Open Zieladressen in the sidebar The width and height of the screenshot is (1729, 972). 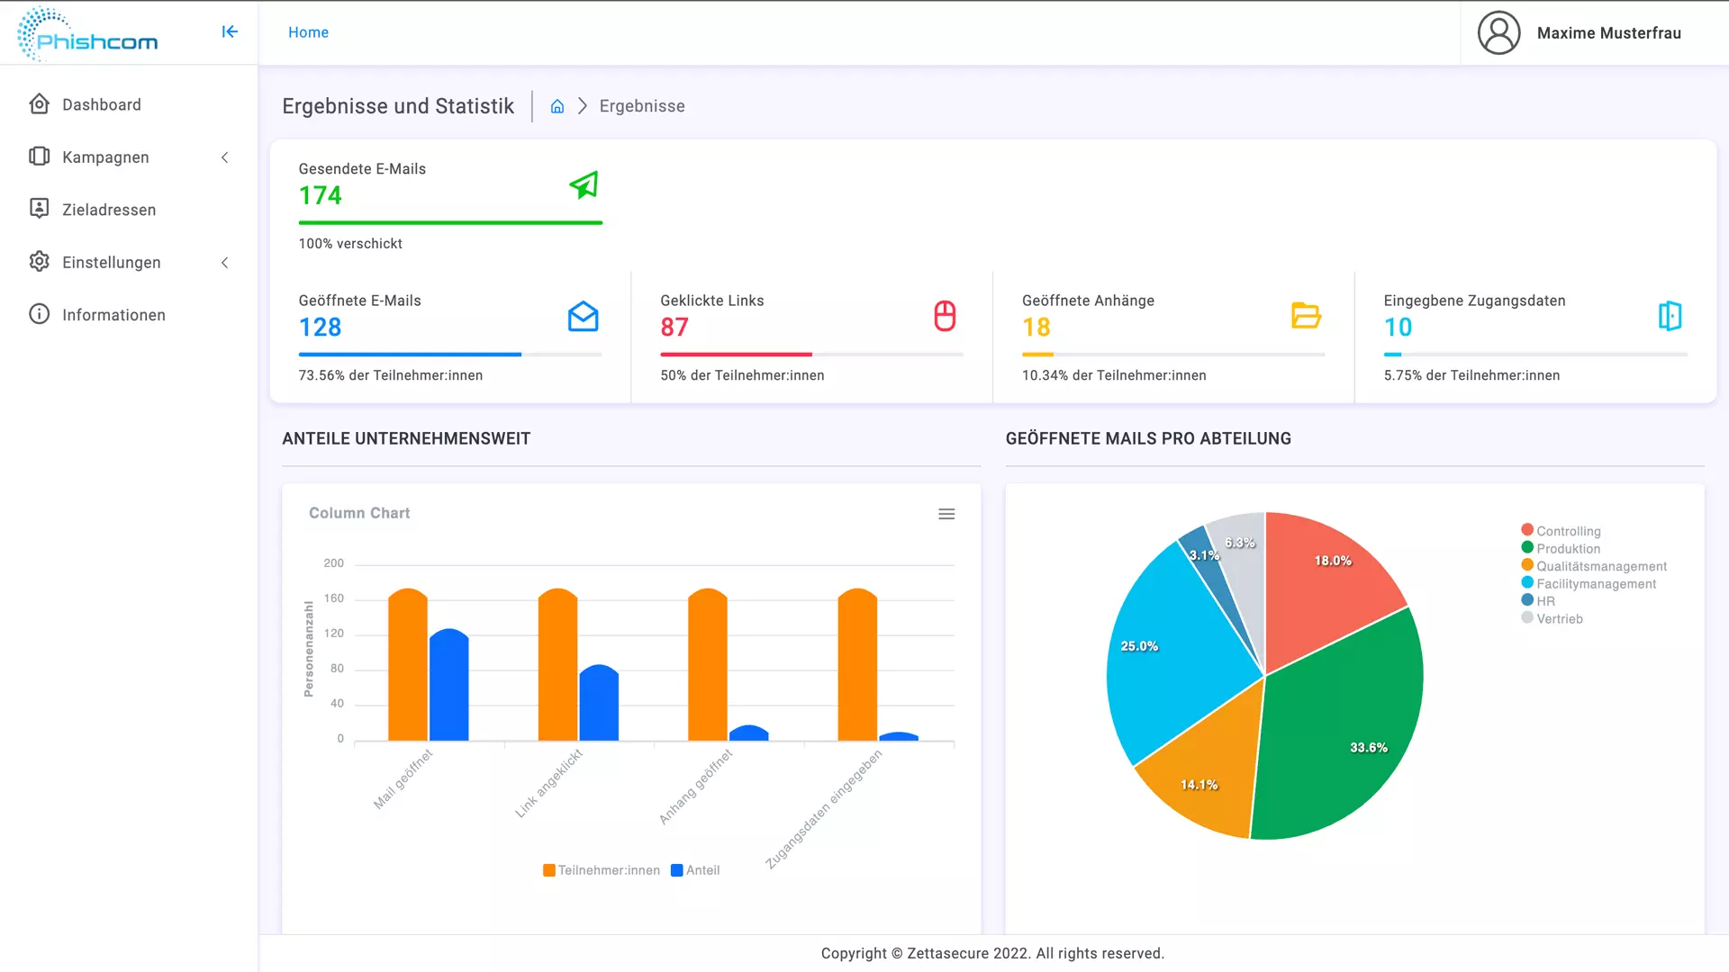coord(108,210)
